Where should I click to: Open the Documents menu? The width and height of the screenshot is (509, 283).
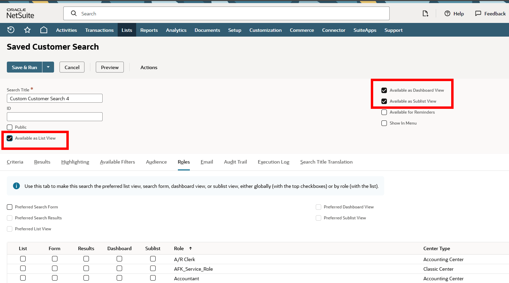coord(207,30)
